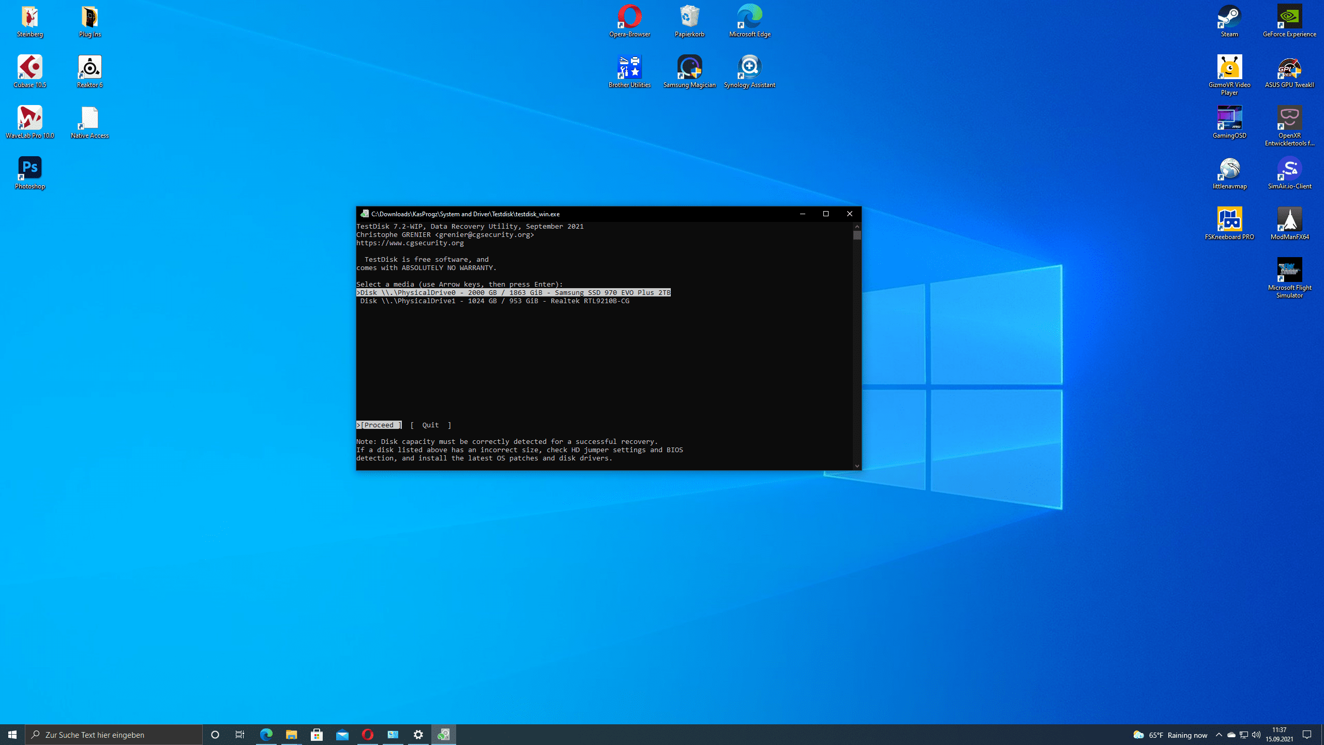Click the console scrollbar down arrow
The height and width of the screenshot is (745, 1324).
coord(857,466)
